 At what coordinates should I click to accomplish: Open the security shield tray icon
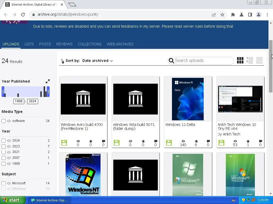[x=243, y=200]
